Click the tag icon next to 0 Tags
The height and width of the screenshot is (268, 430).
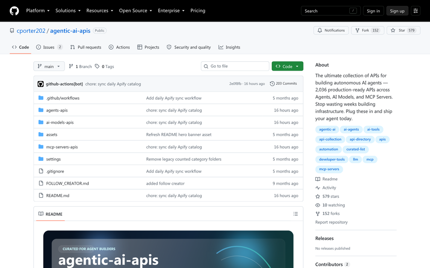pyautogui.click(x=97, y=66)
